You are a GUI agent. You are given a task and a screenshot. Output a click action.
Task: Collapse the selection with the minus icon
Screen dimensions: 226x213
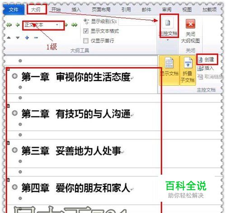coord(36,37)
